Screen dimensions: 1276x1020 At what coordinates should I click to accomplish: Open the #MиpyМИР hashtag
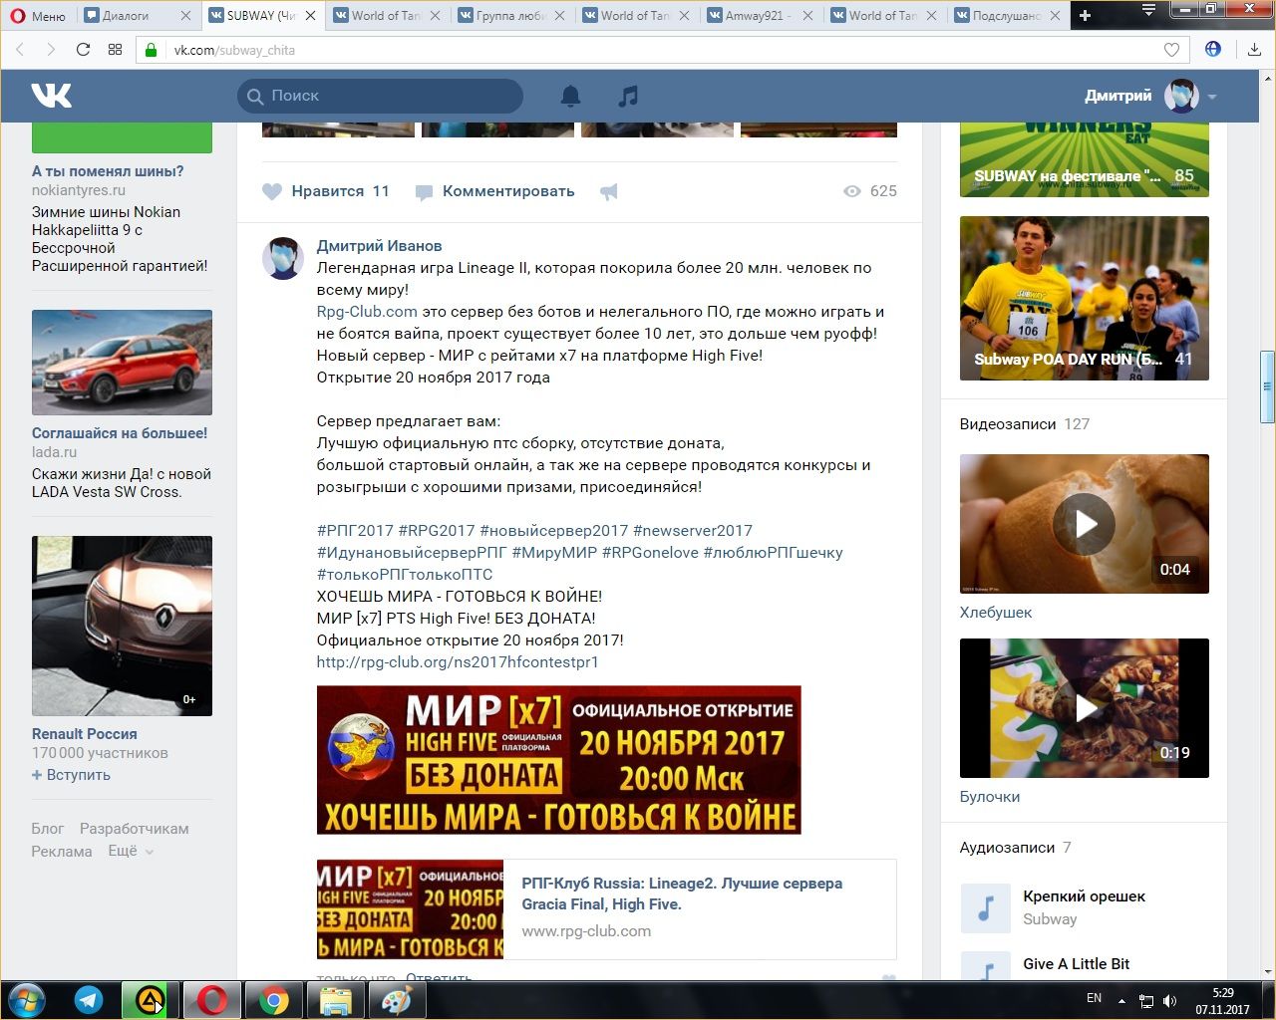pos(554,553)
